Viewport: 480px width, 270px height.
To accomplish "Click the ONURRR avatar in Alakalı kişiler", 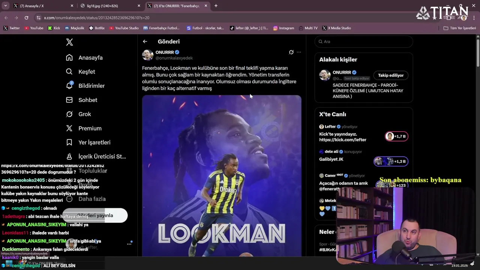I will click(325, 75).
